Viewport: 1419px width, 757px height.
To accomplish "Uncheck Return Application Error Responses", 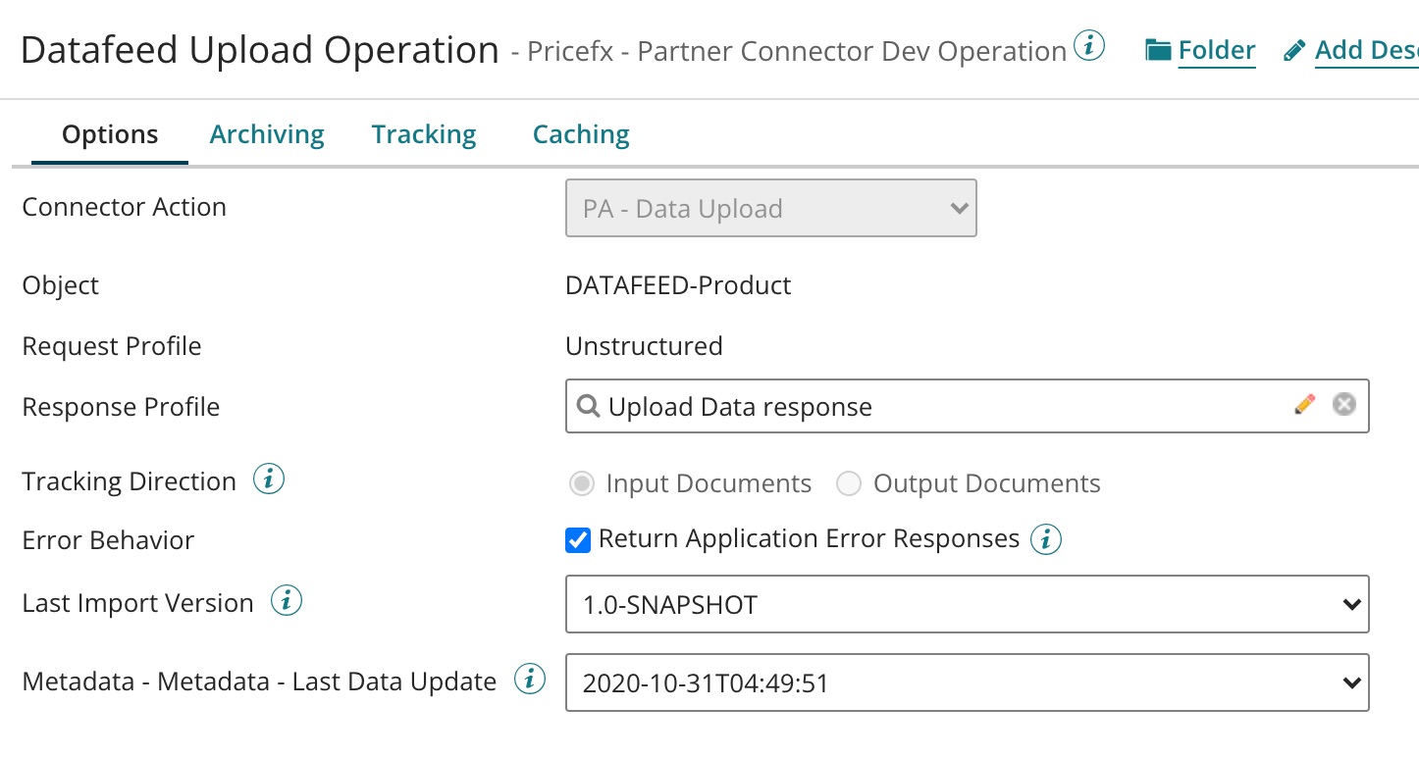I will click(x=578, y=539).
